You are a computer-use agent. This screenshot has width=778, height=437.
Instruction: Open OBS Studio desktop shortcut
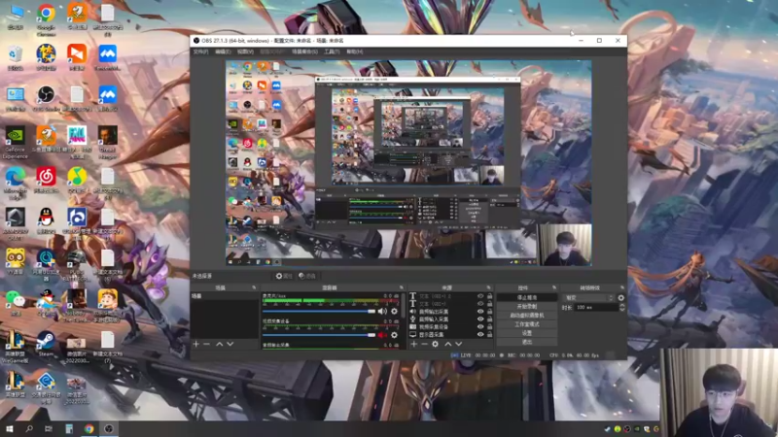tap(46, 97)
